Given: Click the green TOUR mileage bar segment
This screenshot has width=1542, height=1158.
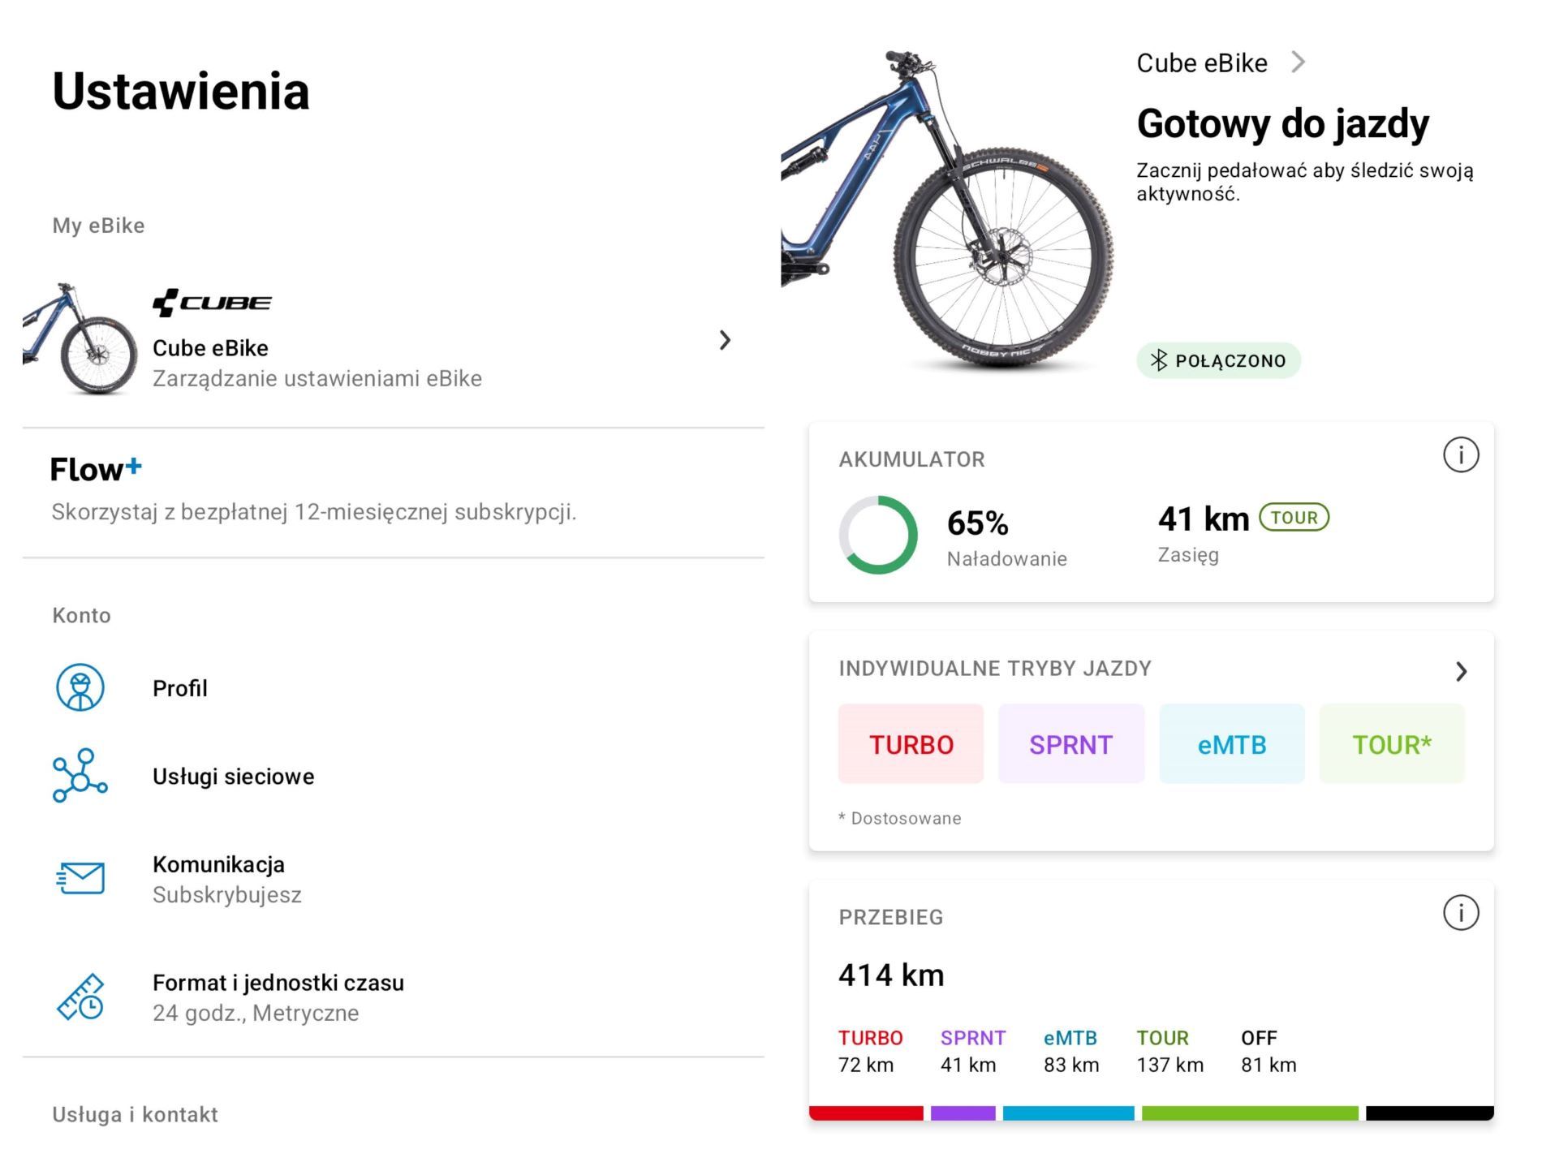Looking at the screenshot, I should 1250,1113.
